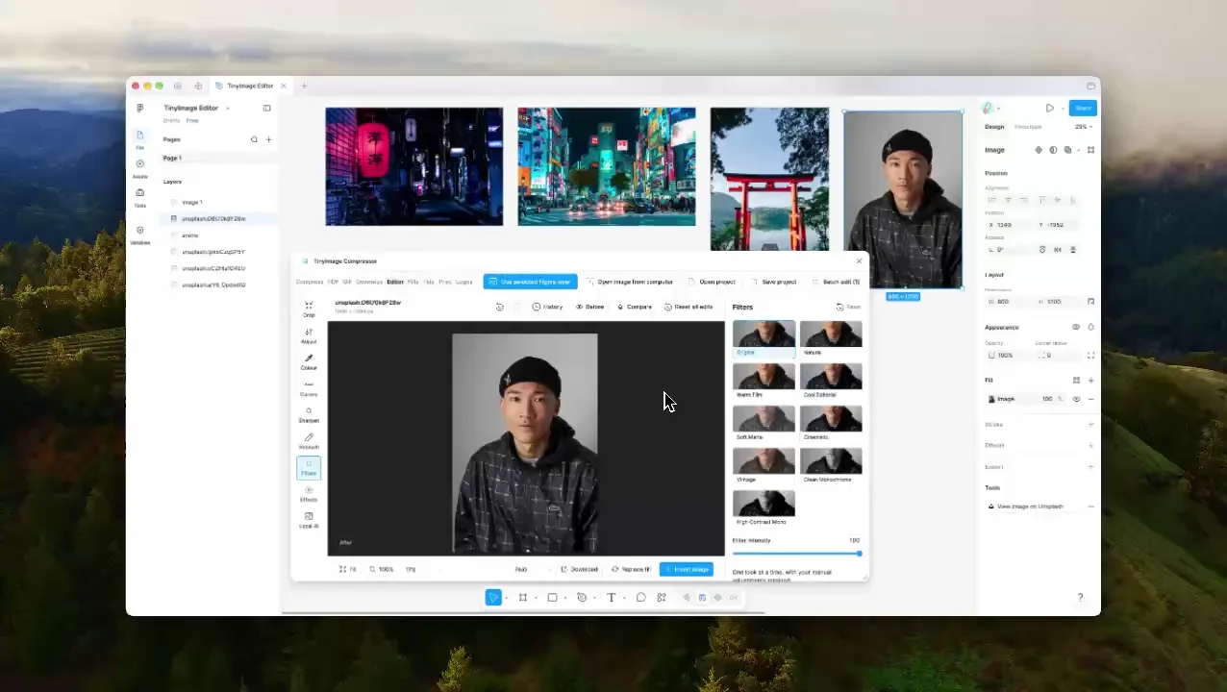Screen dimensions: 1227x692
Task: Open the Curves tool in the plugin sidebar
Action: [309, 388]
